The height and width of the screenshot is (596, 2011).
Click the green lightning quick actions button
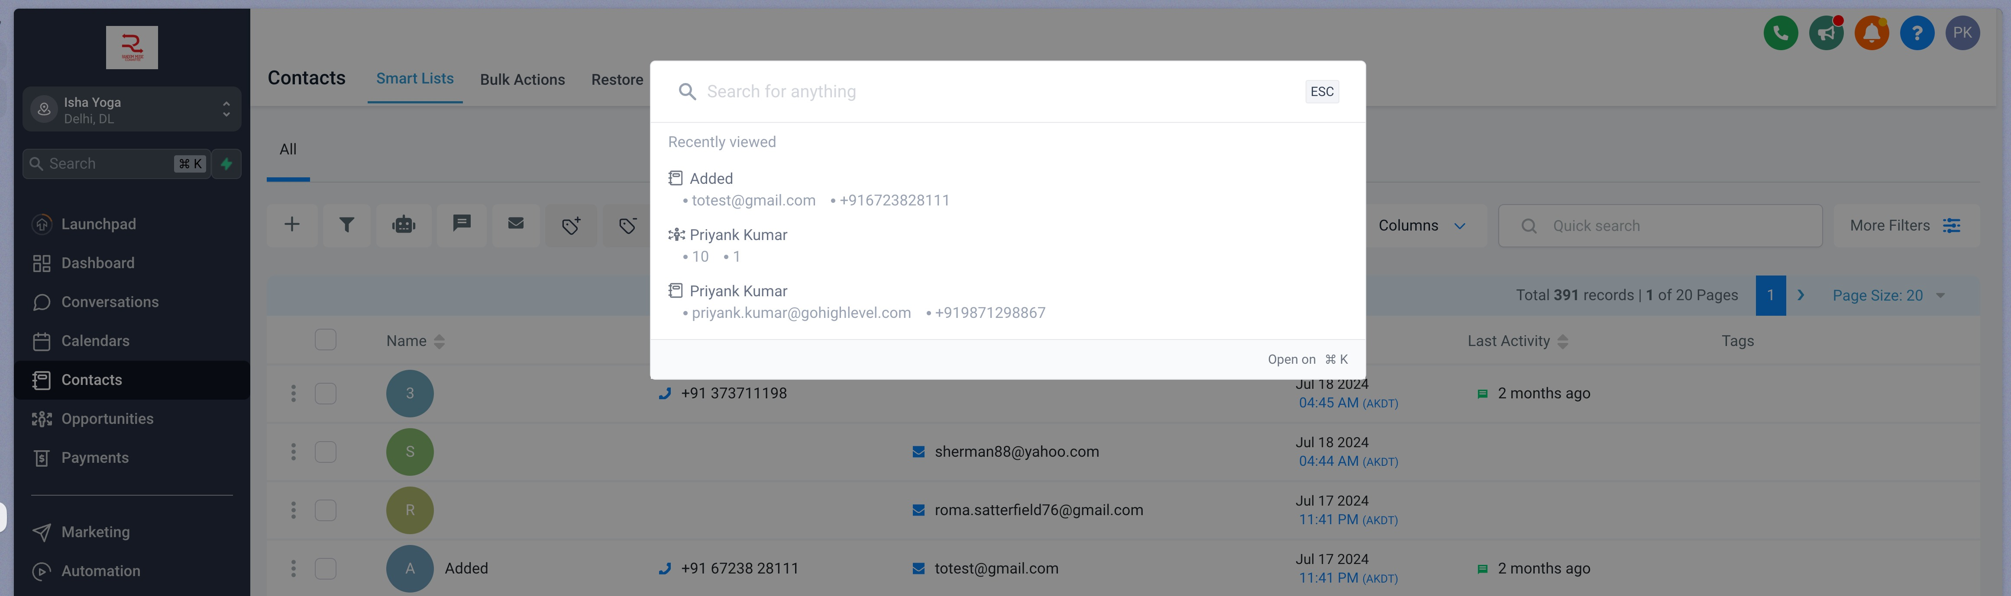point(226,164)
